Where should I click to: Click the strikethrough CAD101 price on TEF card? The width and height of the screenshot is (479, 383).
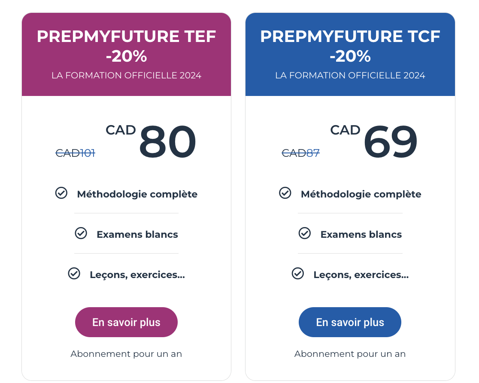76,153
